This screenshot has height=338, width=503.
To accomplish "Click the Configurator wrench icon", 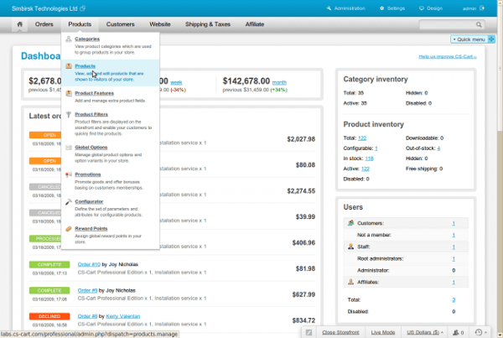I will [69, 201].
